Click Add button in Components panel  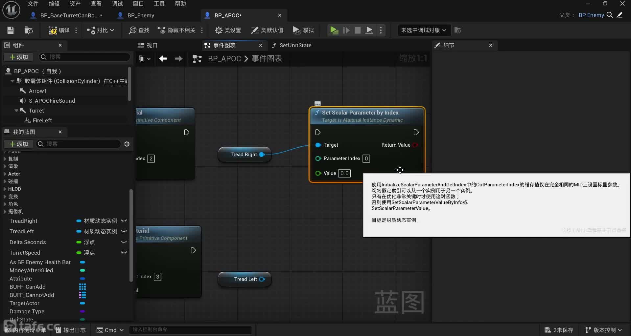click(x=19, y=57)
